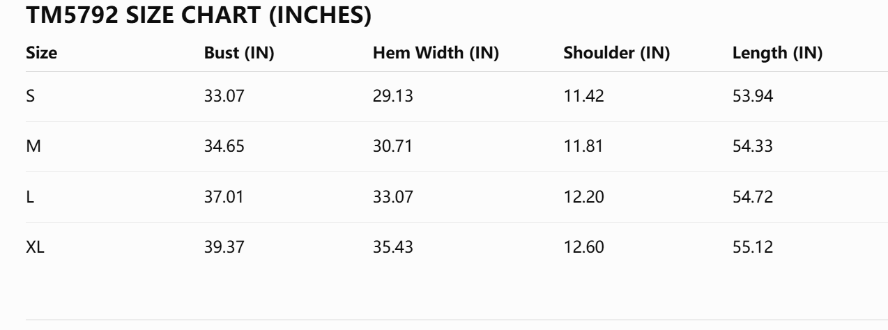This screenshot has width=888, height=330.
Task: Click the Bust (IN) column header
Action: click(239, 54)
